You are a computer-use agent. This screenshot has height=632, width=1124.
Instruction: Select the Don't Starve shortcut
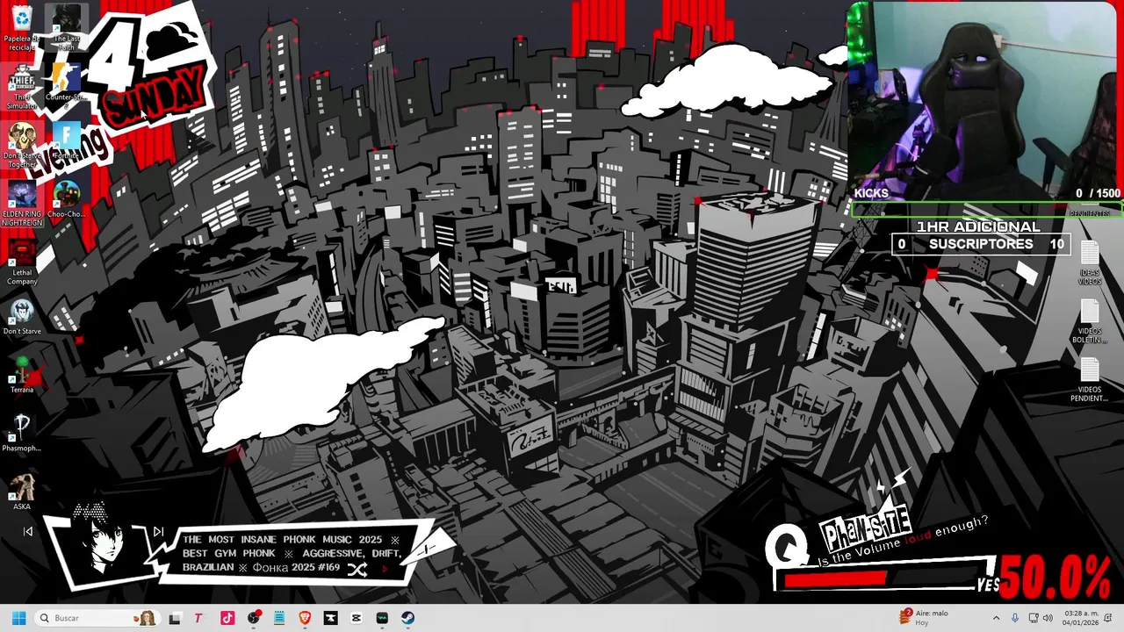(21, 317)
